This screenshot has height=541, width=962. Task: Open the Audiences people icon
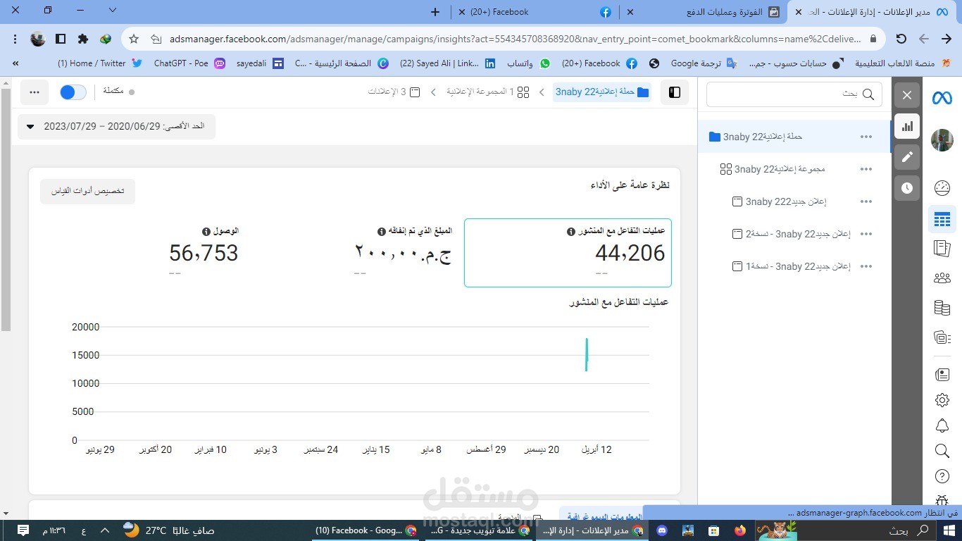(942, 278)
